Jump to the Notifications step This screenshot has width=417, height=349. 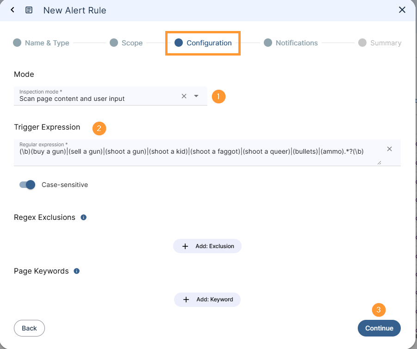click(291, 43)
